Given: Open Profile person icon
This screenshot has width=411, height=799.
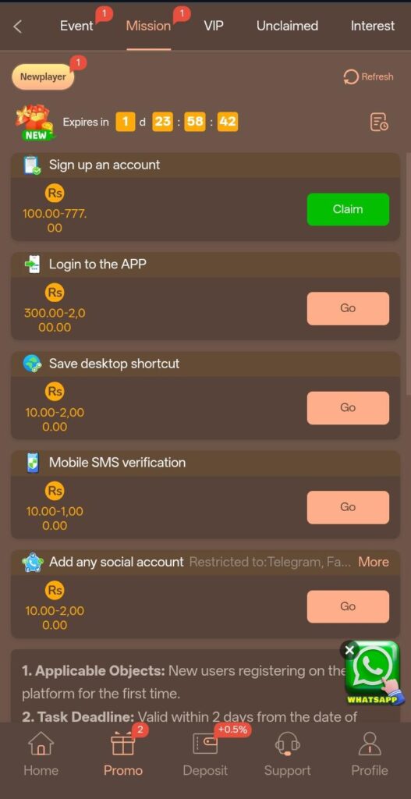Looking at the screenshot, I should [x=370, y=744].
